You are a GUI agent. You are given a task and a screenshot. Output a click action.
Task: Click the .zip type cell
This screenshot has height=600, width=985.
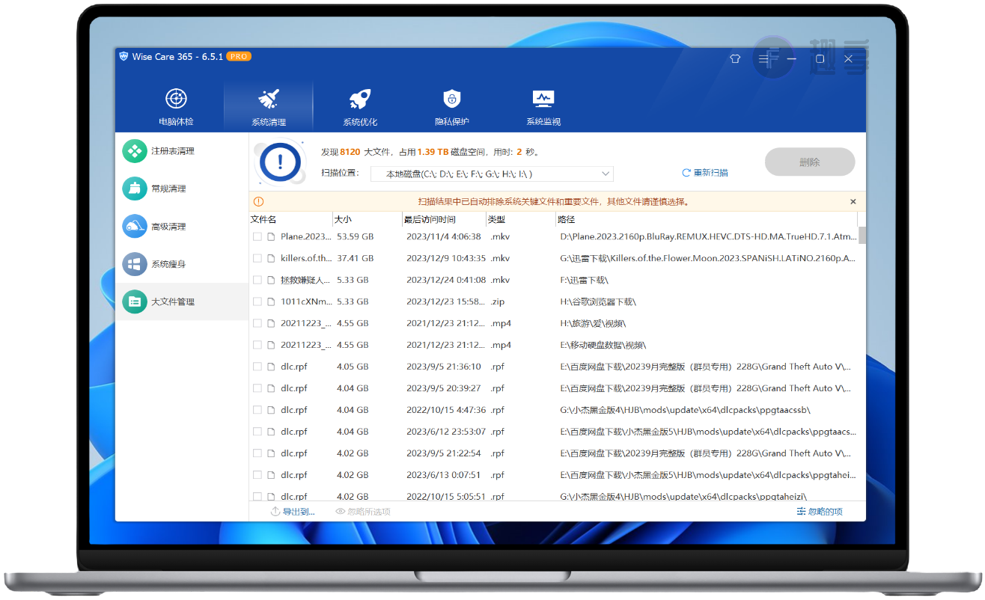[498, 301]
